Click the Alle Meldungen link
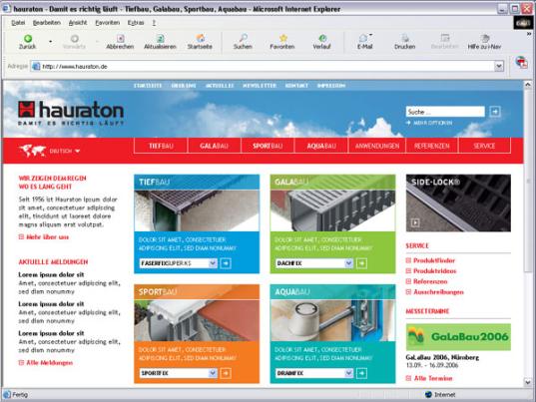536x402 pixels. tap(50, 363)
